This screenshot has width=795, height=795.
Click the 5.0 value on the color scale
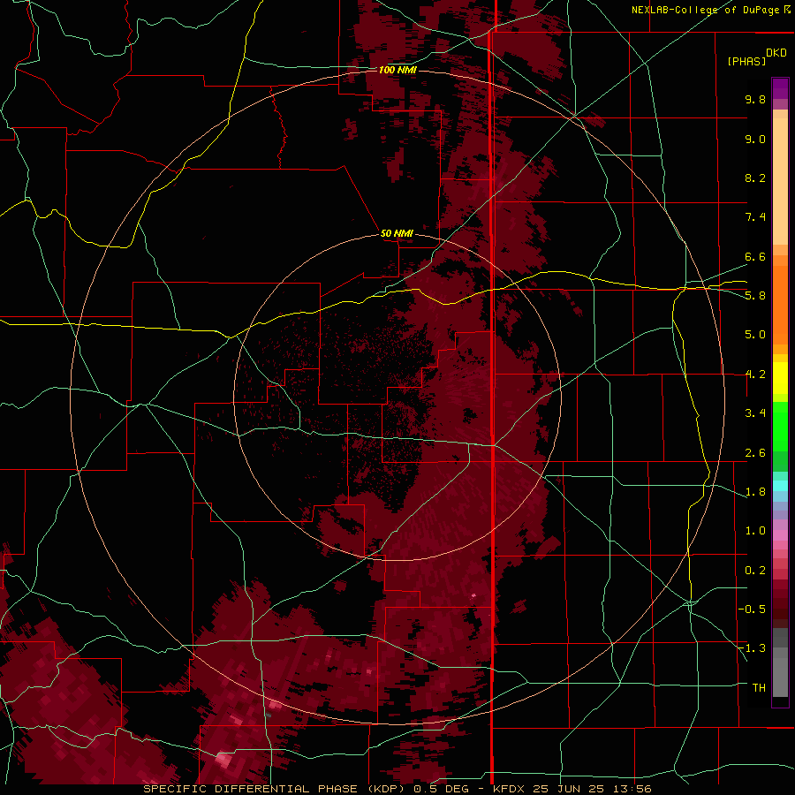tap(755, 335)
